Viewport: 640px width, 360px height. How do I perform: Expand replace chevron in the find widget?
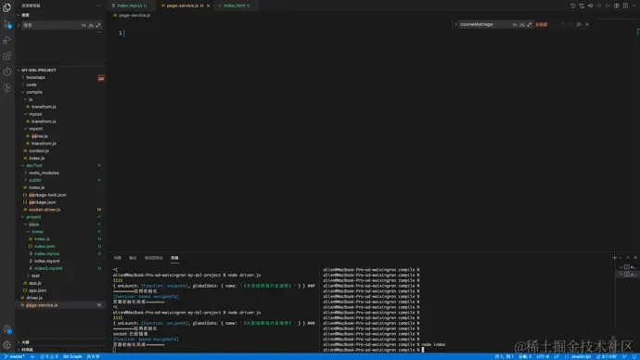(456, 24)
